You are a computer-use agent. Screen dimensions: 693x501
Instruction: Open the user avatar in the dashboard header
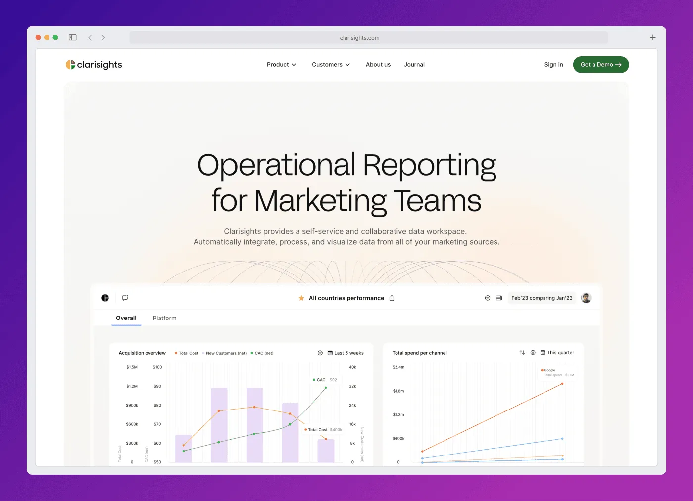point(586,298)
